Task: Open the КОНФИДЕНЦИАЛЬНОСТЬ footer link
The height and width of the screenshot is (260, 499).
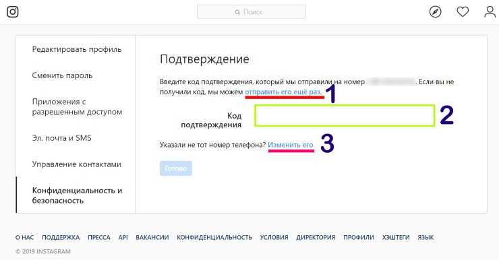Action: tap(214, 237)
